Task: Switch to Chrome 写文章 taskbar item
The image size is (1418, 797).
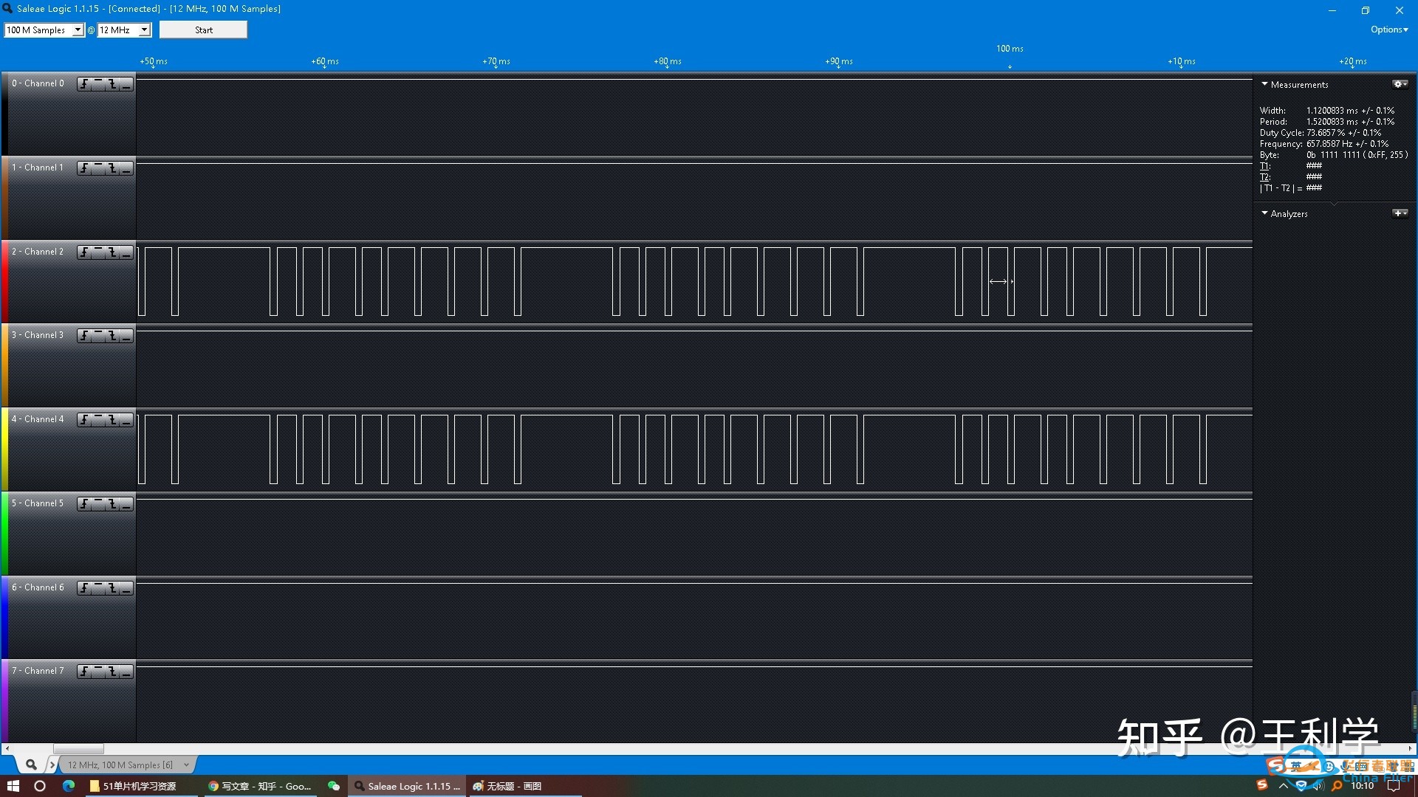Action: tap(260, 786)
